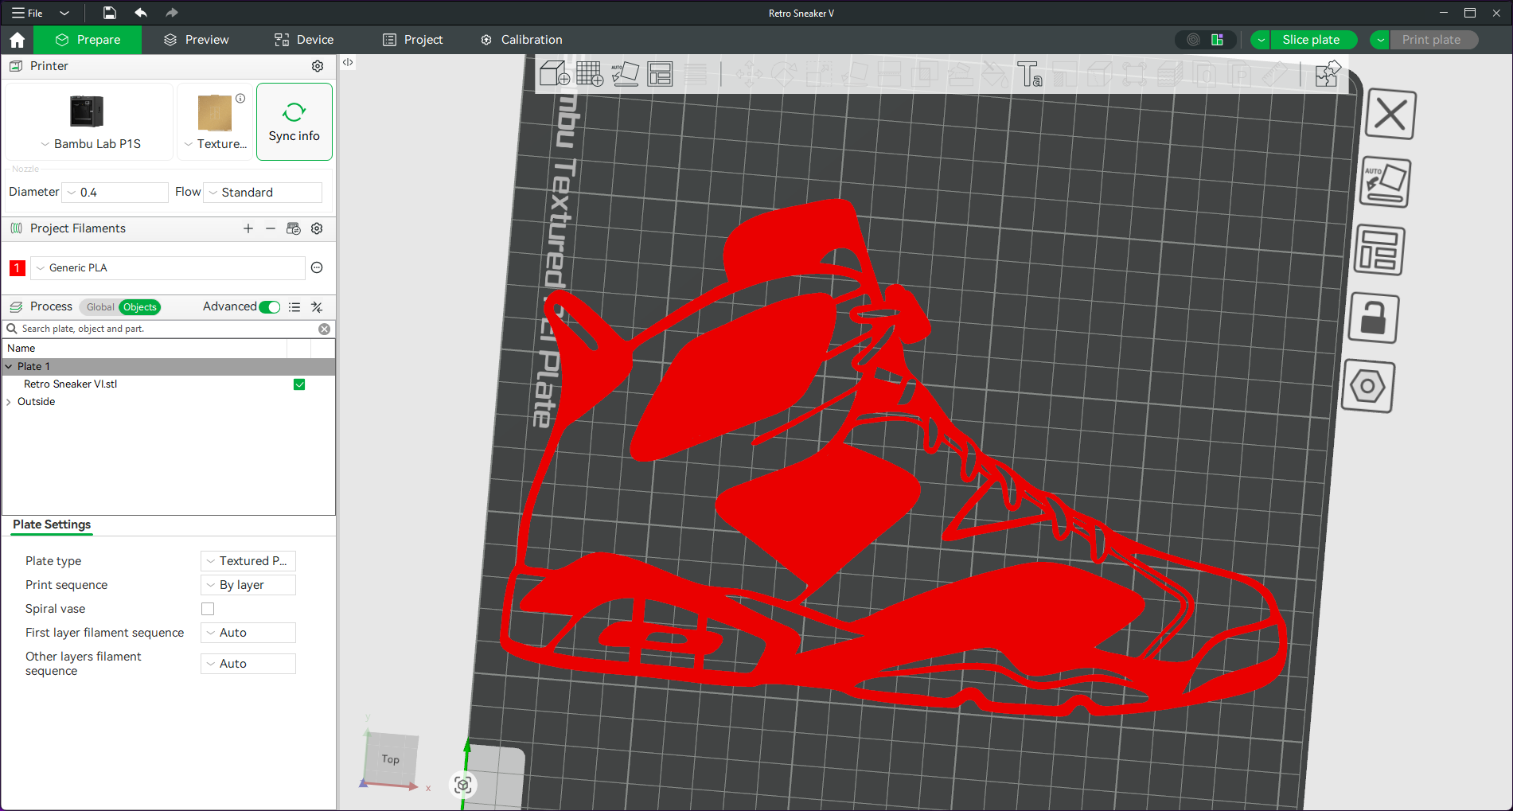Click the home icon
This screenshot has height=811, width=1513.
click(x=17, y=40)
